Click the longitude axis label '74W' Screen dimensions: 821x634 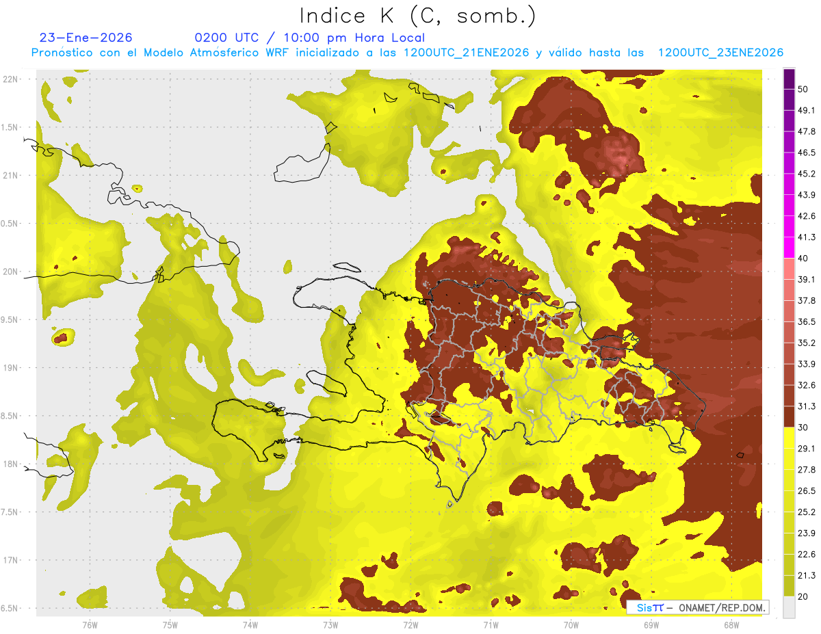click(250, 625)
